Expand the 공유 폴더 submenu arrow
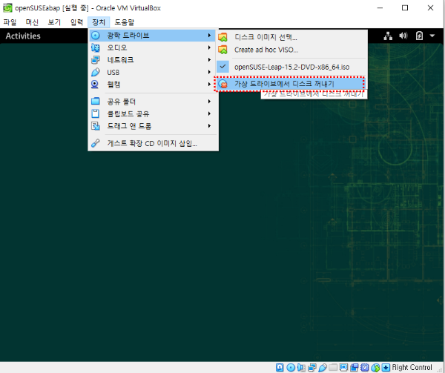This screenshot has height=373, width=445. tap(209, 102)
